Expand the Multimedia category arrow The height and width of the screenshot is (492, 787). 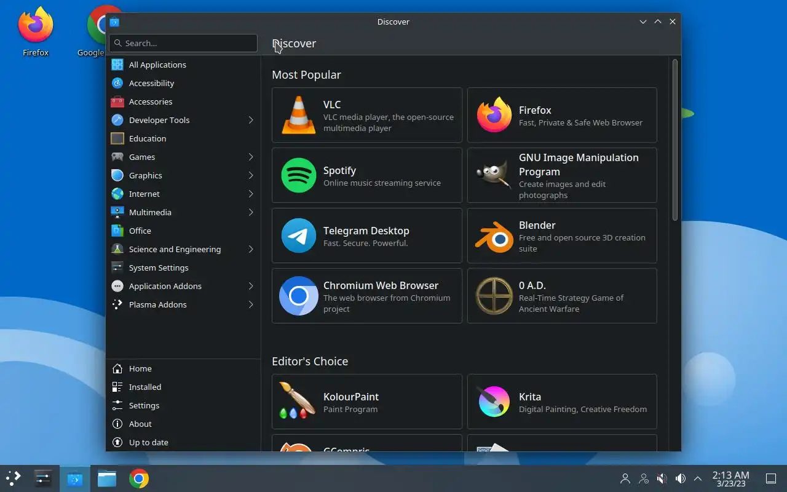pyautogui.click(x=251, y=212)
